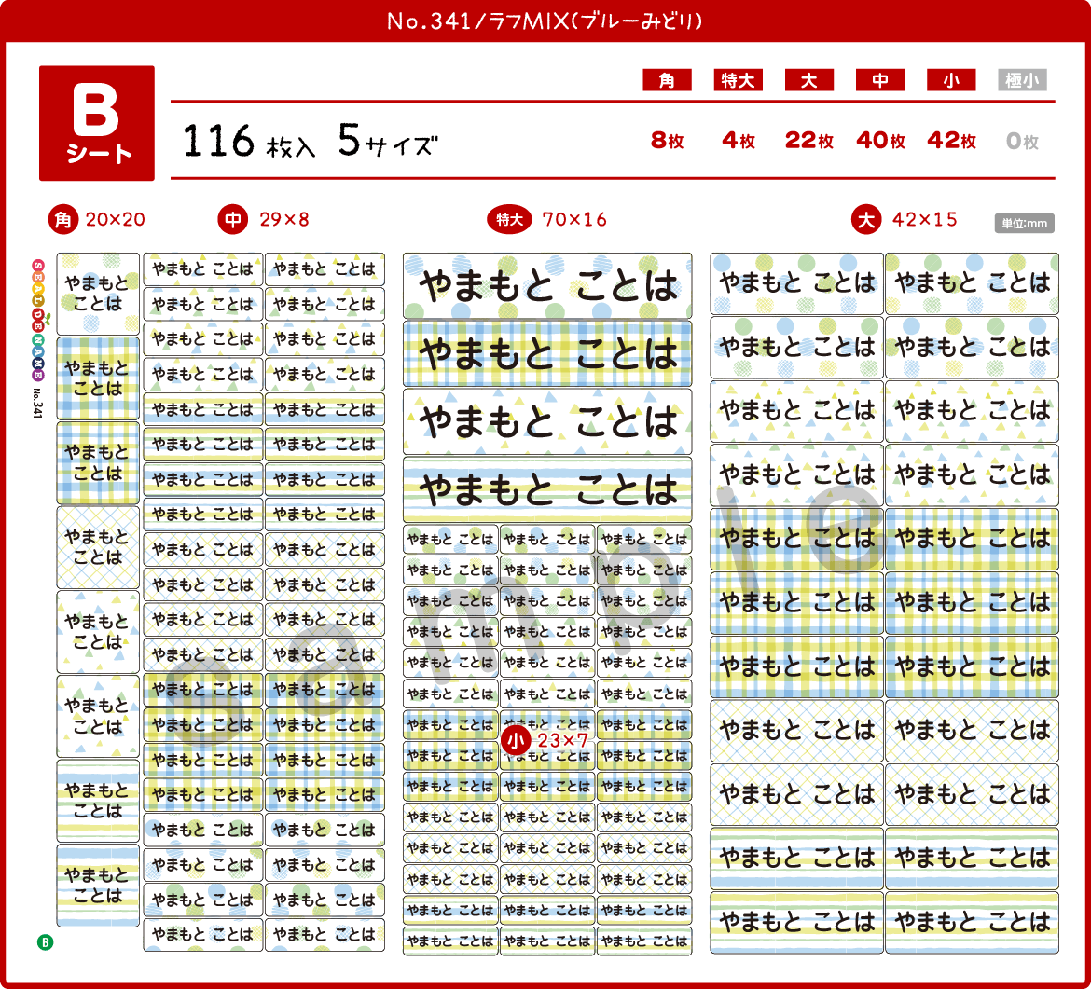Image resolution: width=1091 pixels, height=989 pixels.
Task: Click the vertical SEAL DE NAME logo
Action: [37, 320]
